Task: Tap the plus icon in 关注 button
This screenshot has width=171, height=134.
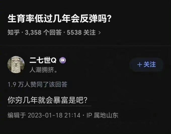Action: [x=140, y=65]
